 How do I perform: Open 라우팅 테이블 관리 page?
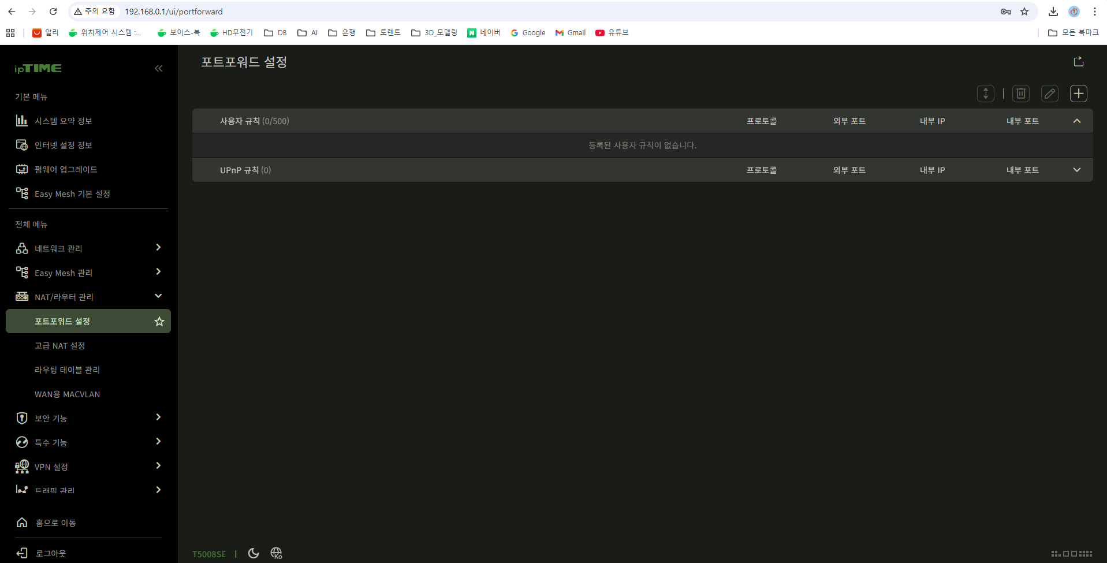tap(67, 370)
